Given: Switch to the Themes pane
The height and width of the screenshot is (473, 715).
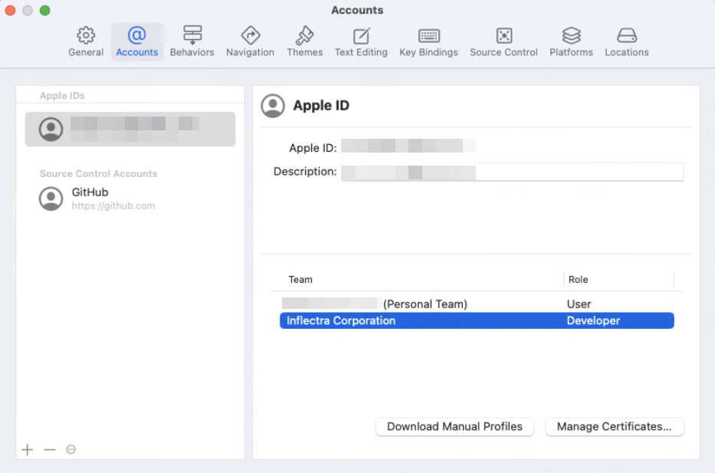Looking at the screenshot, I should 304,41.
